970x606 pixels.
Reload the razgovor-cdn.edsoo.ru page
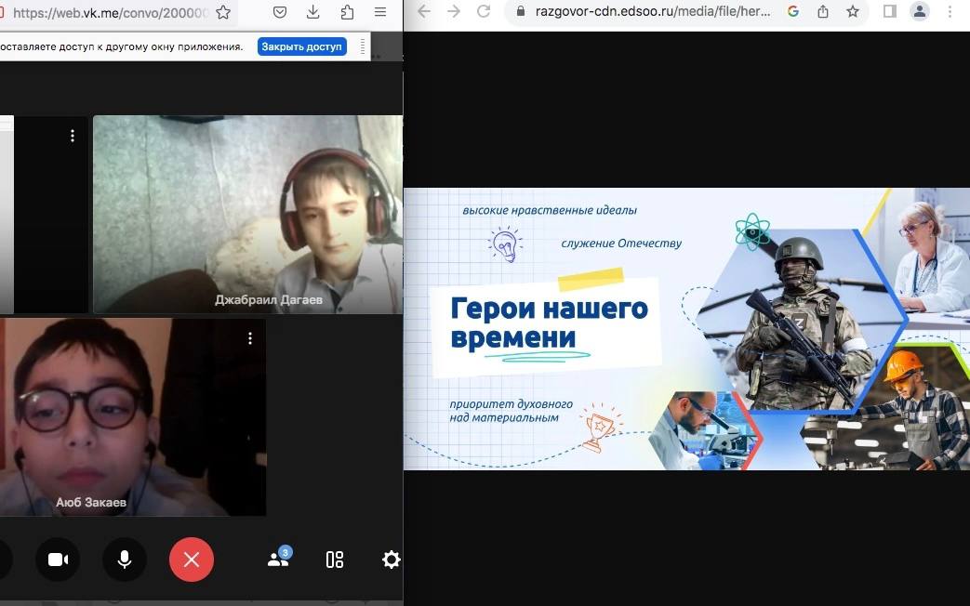[x=484, y=12]
